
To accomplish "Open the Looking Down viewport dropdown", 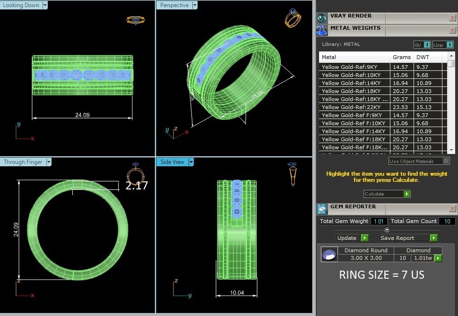I will [x=45, y=5].
